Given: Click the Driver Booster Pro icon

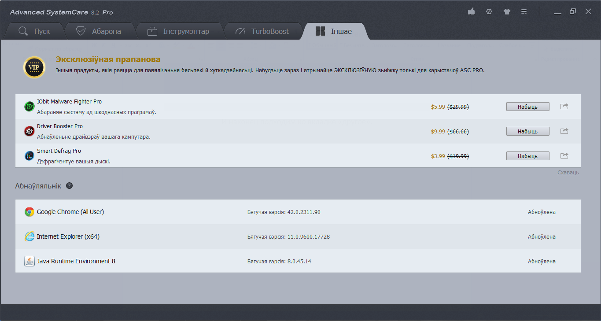Looking at the screenshot, I should [29, 131].
